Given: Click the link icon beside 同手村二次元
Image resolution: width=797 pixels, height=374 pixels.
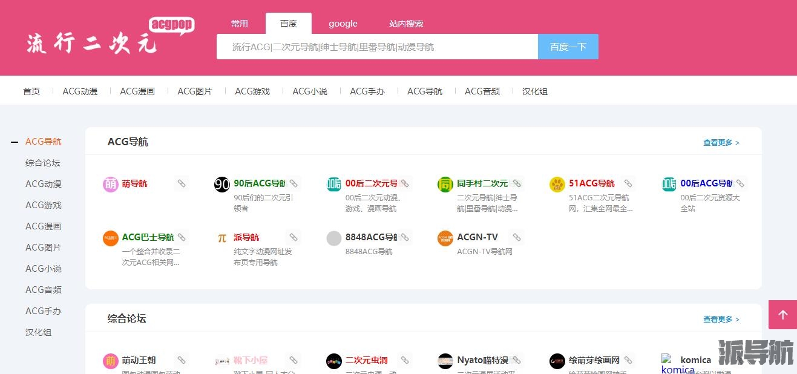Looking at the screenshot, I should (x=517, y=183).
